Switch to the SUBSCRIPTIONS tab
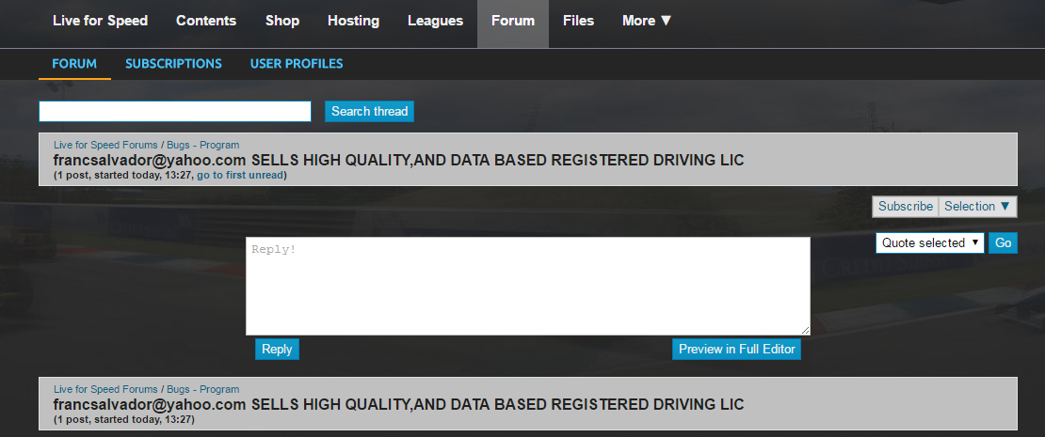Screen dimensions: 1045x437 coord(173,64)
